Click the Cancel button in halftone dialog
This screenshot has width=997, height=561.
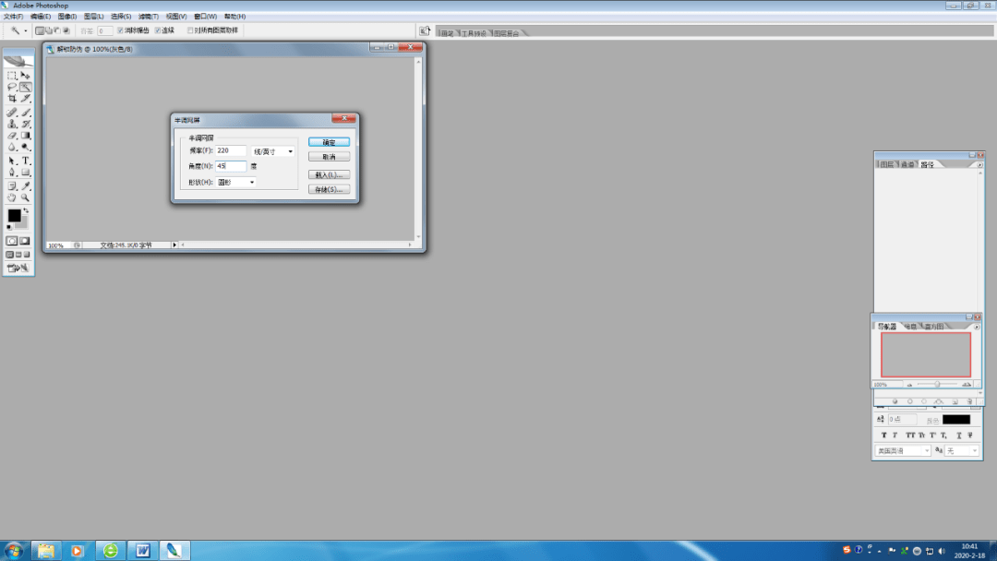tap(329, 156)
